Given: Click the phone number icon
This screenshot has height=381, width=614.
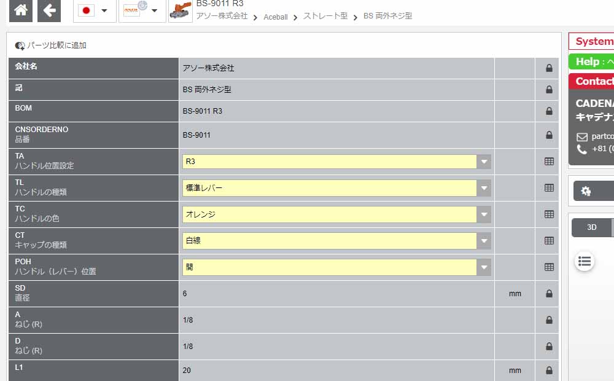Looking at the screenshot, I should coord(582,149).
